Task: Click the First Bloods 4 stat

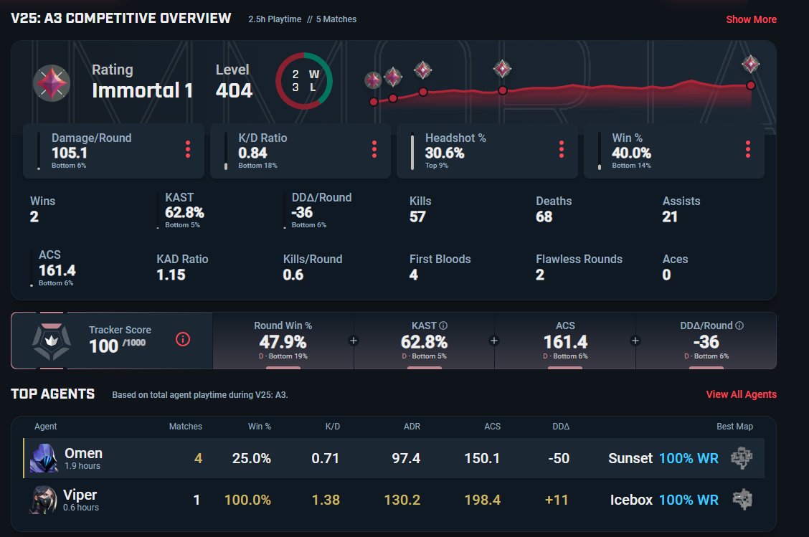Action: click(440, 267)
